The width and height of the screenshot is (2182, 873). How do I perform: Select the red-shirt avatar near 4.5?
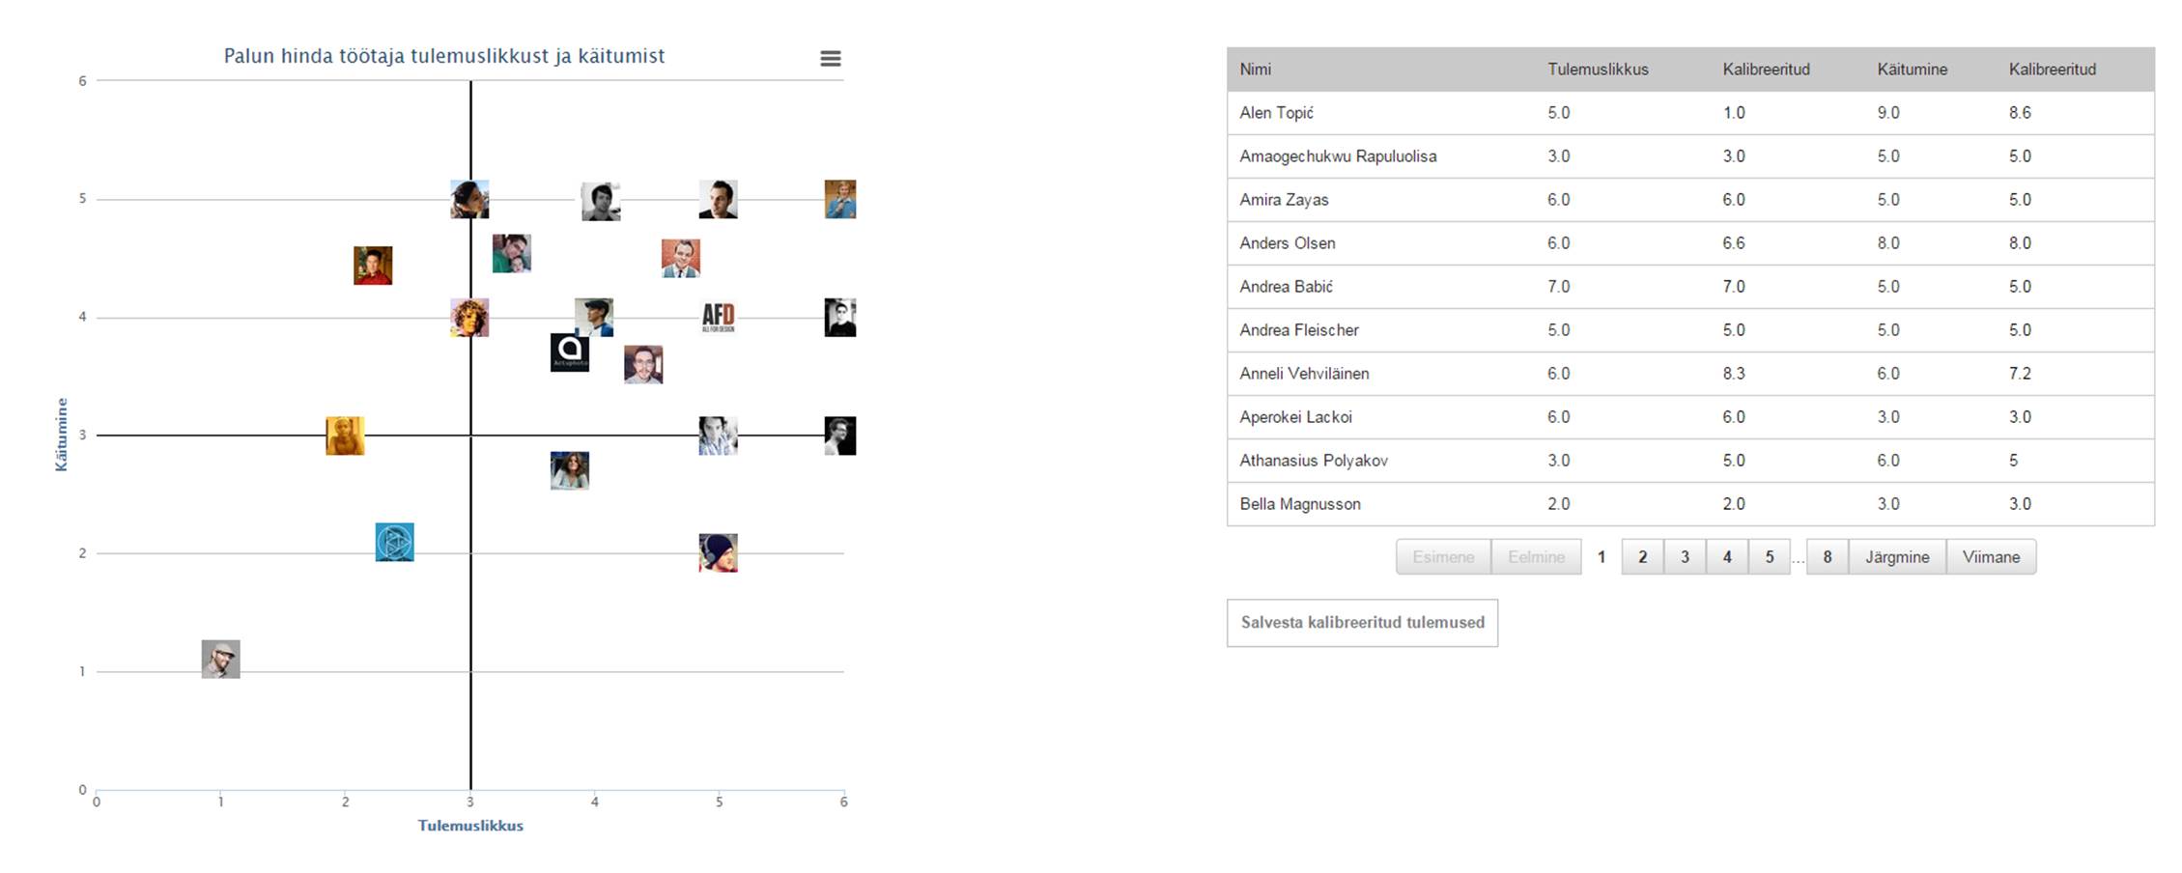pos(373,266)
